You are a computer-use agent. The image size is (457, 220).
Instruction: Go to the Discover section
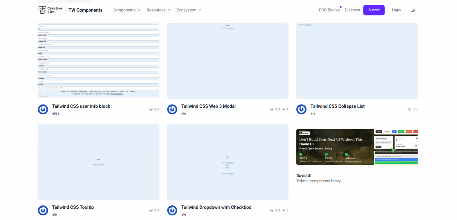352,10
